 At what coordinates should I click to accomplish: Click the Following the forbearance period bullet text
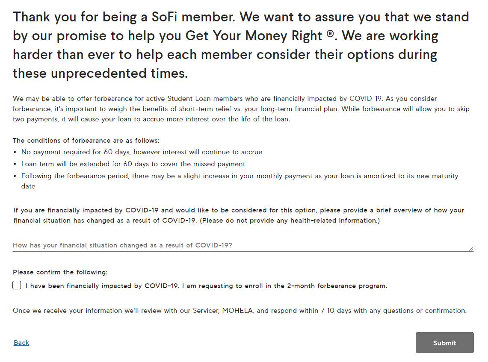[x=240, y=181]
